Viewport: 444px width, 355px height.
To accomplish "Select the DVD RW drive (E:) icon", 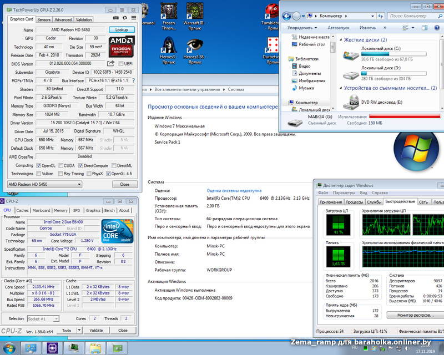I will (x=351, y=102).
